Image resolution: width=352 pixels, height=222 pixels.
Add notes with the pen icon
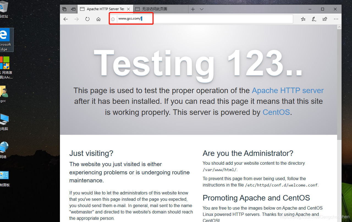coord(314,19)
